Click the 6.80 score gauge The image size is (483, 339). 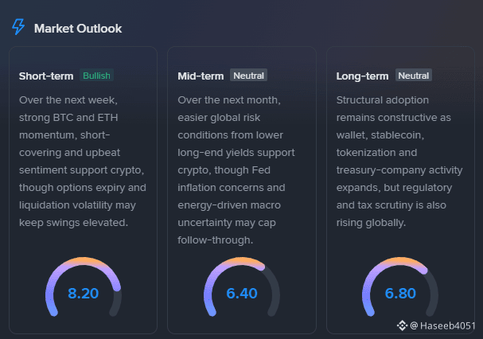tap(400, 288)
